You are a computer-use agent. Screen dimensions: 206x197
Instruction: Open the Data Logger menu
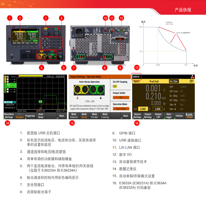click(169, 116)
